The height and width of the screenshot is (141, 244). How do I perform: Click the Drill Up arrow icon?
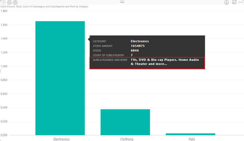[3, 2]
